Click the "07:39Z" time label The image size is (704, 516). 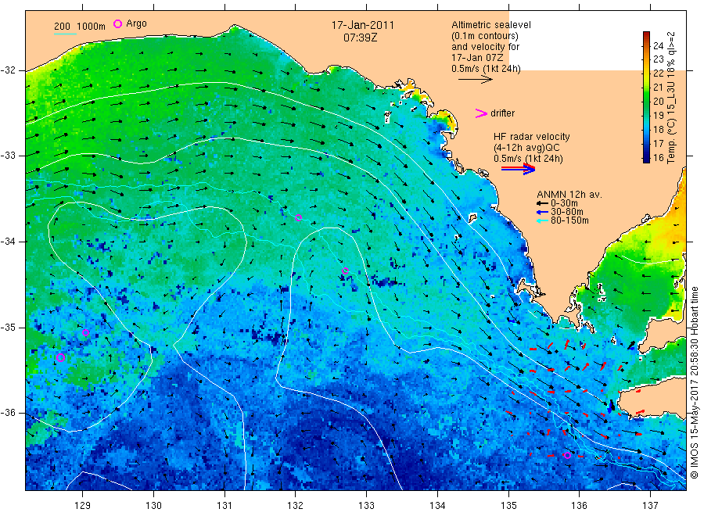360,38
